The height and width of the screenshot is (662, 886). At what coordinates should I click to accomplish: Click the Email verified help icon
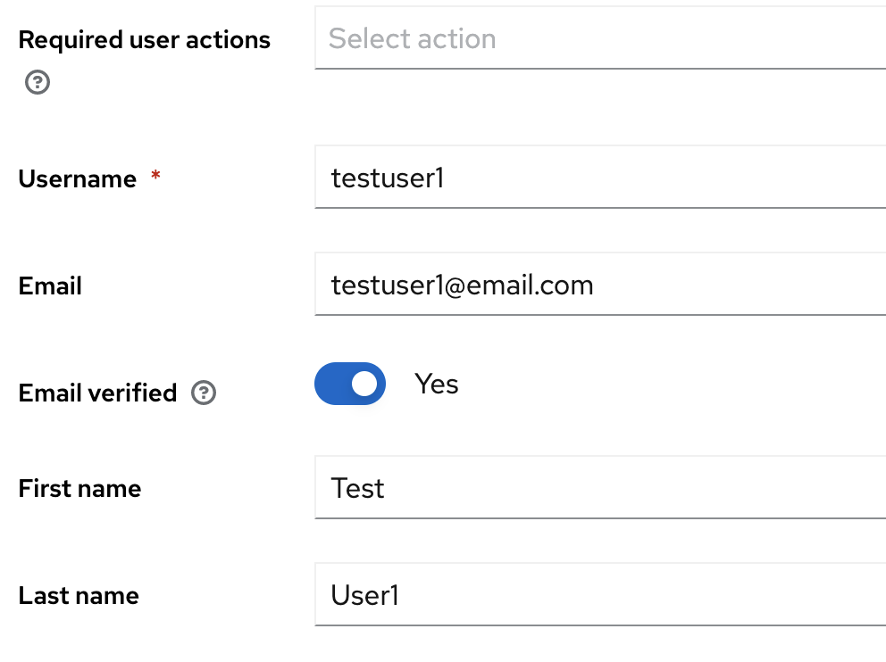coord(204,393)
